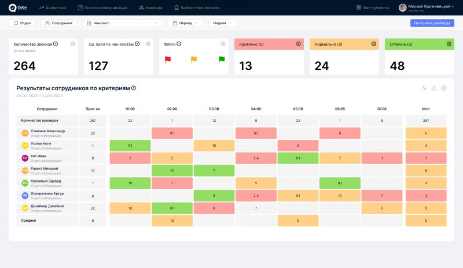
Task: Go to Библиотека звонков
Action: tap(196, 8)
